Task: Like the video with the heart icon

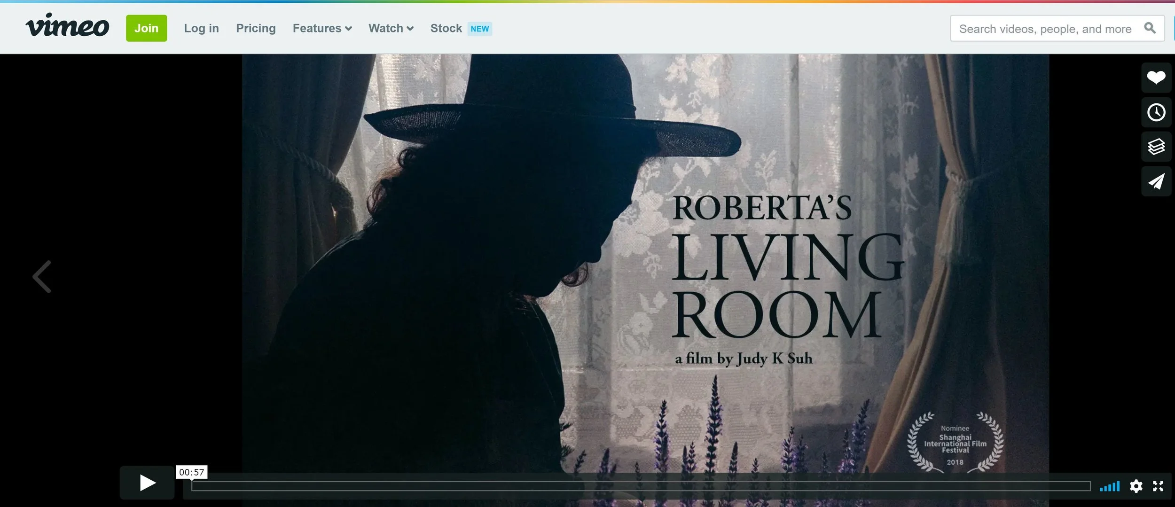Action: [1156, 77]
